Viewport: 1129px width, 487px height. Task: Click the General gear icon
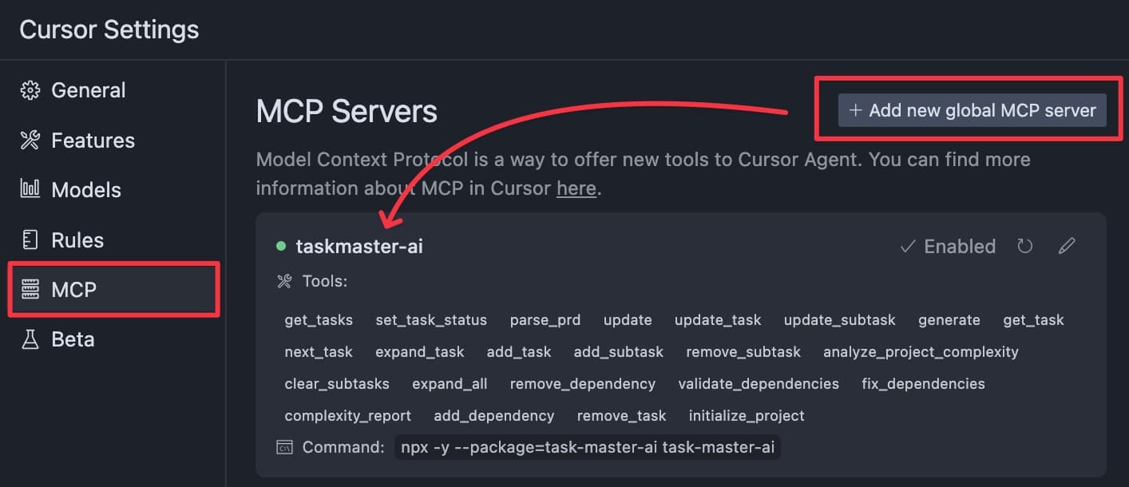(x=30, y=90)
